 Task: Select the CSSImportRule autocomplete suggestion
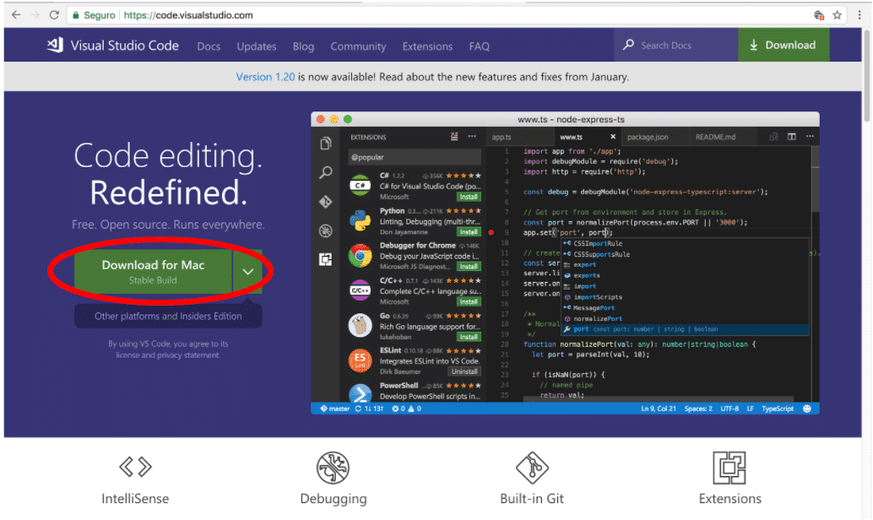point(685,243)
